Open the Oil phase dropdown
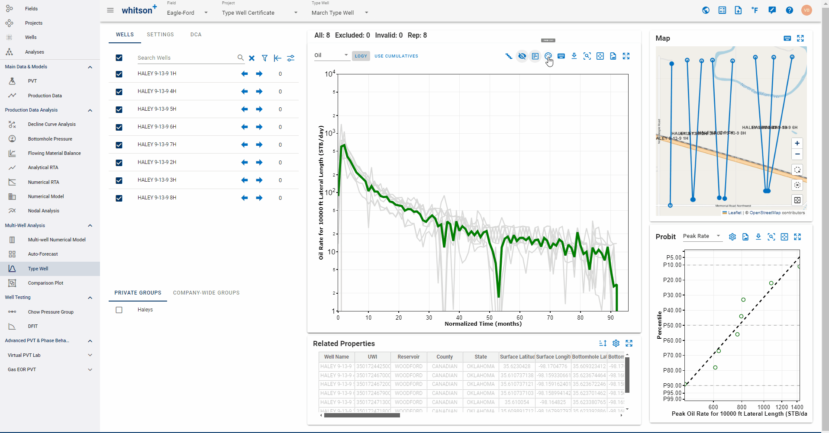This screenshot has height=433, width=829. click(x=332, y=55)
